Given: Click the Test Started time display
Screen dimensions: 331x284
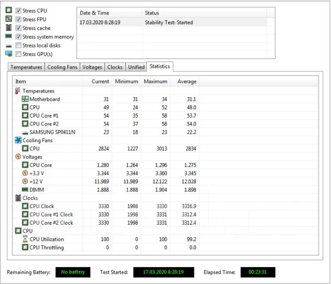Looking at the screenshot, I should tap(163, 272).
